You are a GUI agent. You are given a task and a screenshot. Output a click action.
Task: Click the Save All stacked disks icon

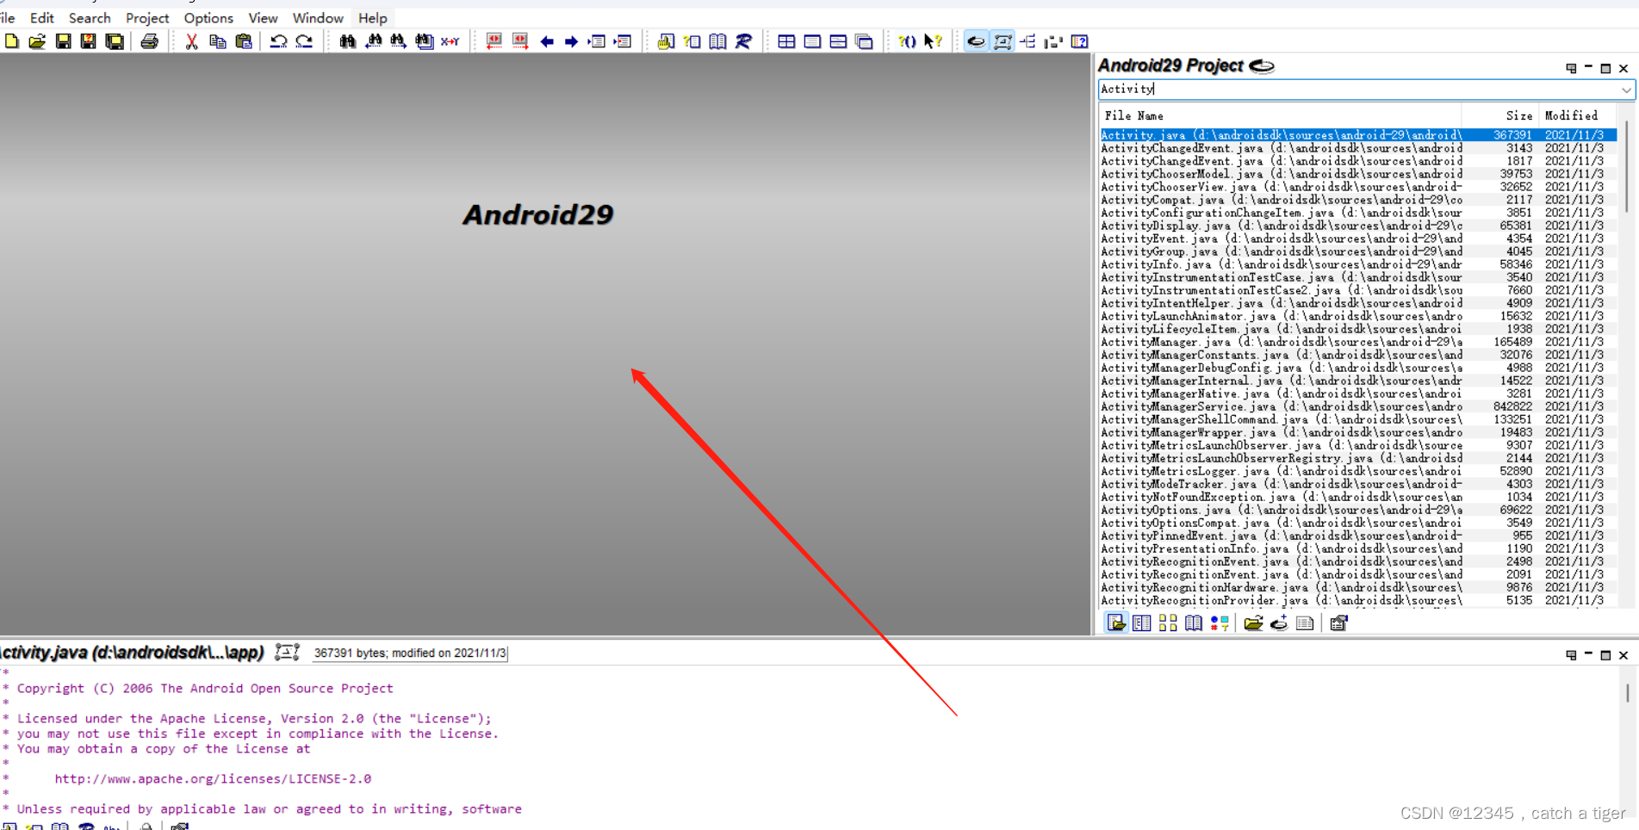point(114,40)
